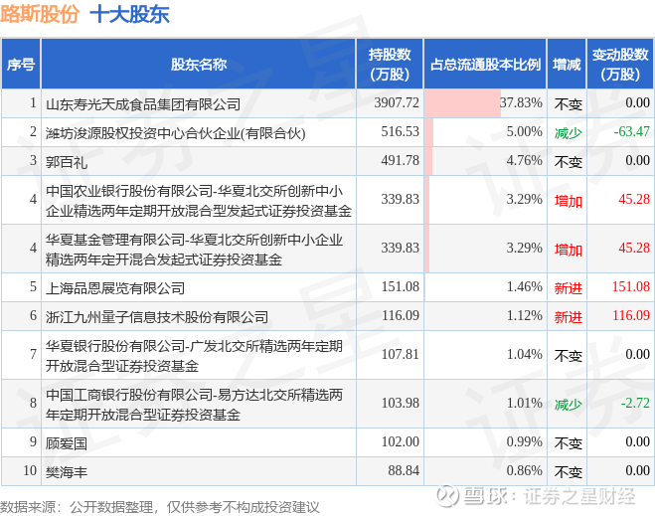Click the 1.46% ratio cell

[485, 287]
